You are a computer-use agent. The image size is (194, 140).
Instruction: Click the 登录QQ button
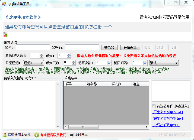click(x=109, y=47)
